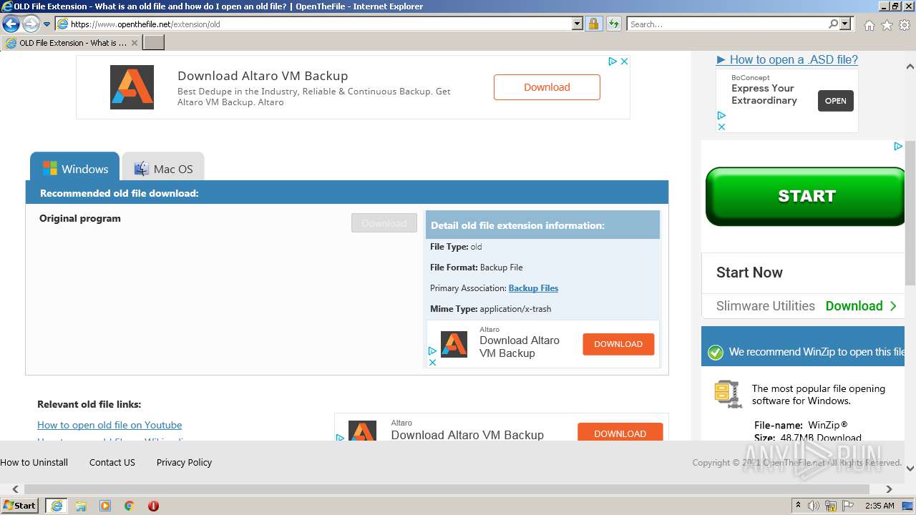Click OPEN button in BoConcept ad
Image resolution: width=916 pixels, height=515 pixels.
click(835, 101)
